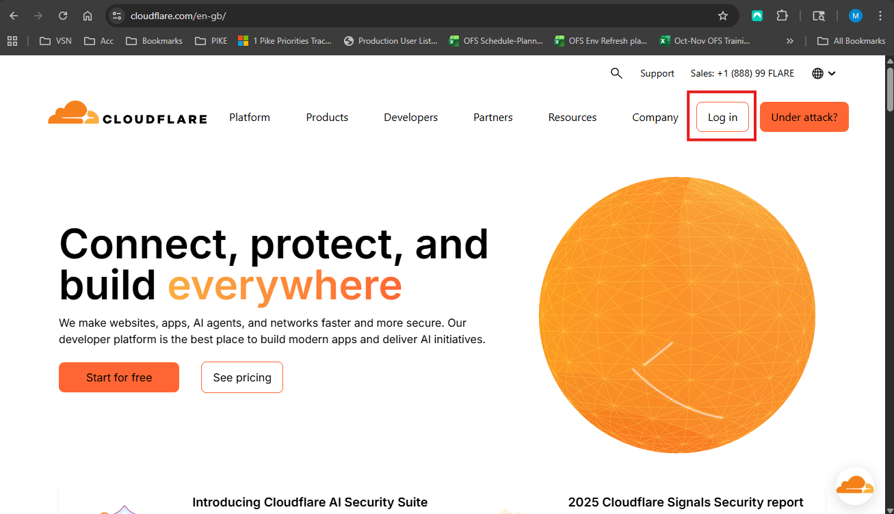The width and height of the screenshot is (894, 514).
Task: Open the PIKE bookmarks folder
Action: point(211,41)
